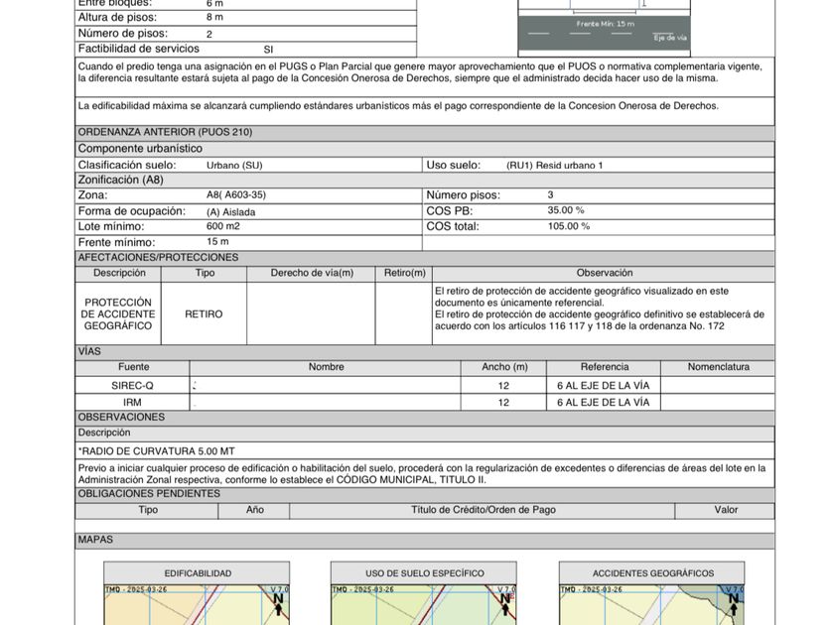The image size is (834, 625).
Task: Click the 'OBLIGACIONES PENDIENTES' section header
Action: click(425, 494)
